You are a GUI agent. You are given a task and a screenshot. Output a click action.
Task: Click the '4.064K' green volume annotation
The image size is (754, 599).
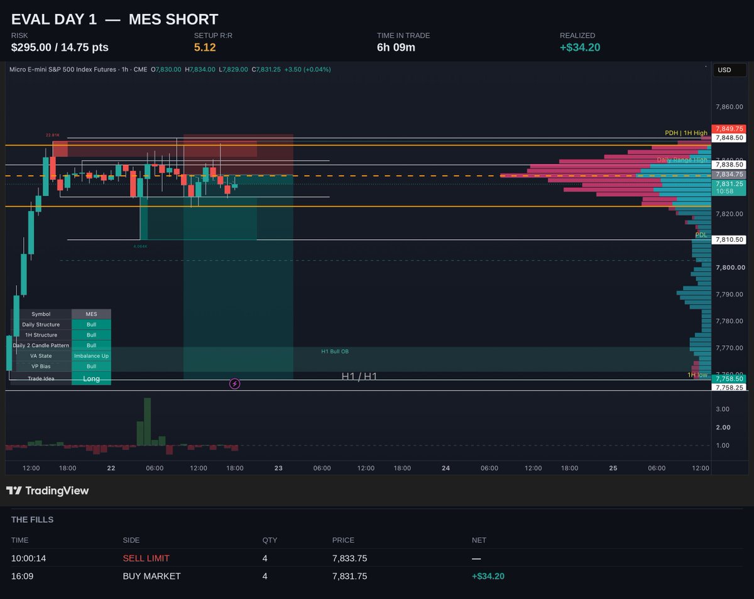(x=140, y=247)
